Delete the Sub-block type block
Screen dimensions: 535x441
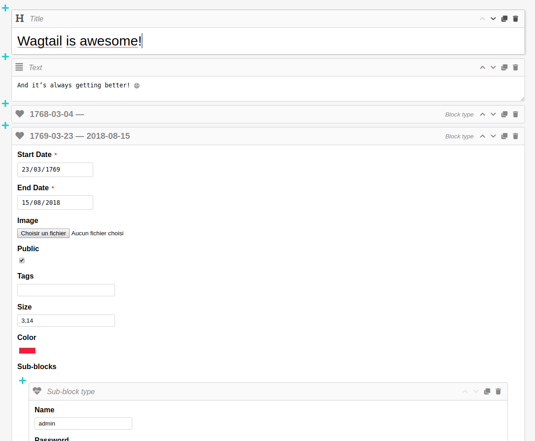click(x=498, y=391)
